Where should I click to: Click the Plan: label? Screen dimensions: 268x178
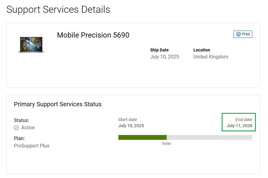[19, 138]
